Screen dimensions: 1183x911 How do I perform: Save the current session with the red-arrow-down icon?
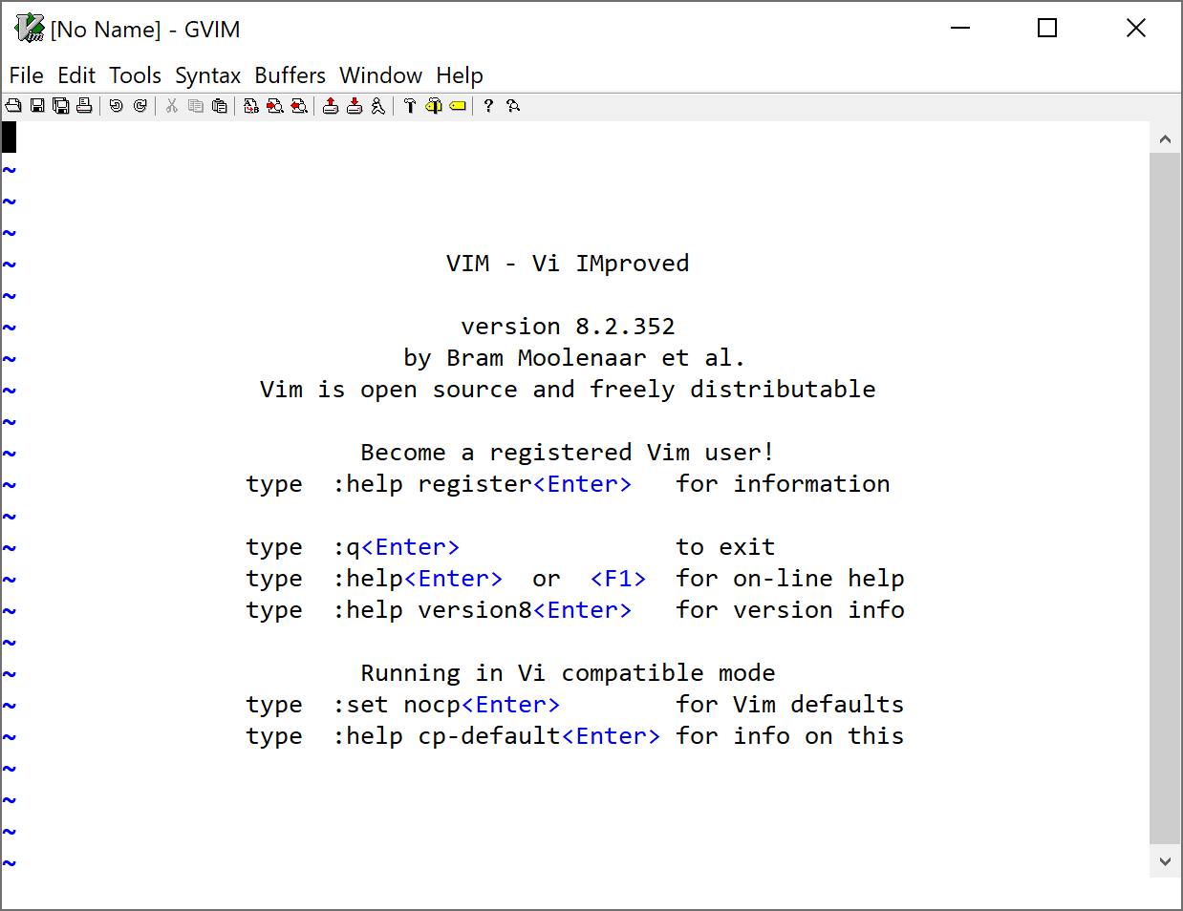pos(354,105)
